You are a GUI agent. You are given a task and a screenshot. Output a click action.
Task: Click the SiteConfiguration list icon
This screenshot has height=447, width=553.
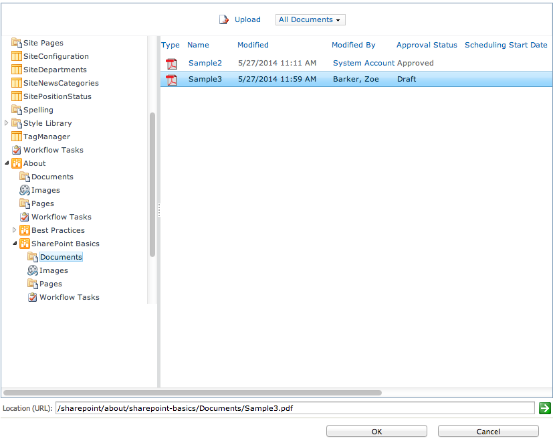pos(17,56)
